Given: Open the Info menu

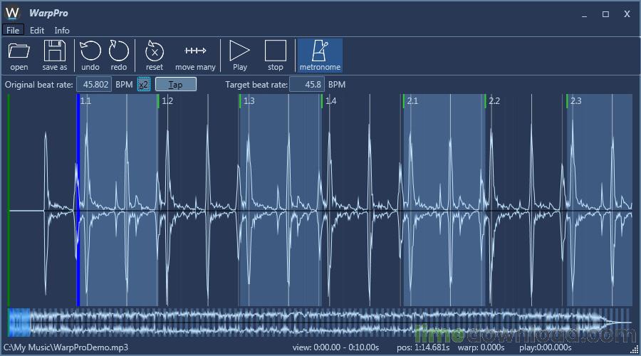Looking at the screenshot, I should click(x=62, y=31).
